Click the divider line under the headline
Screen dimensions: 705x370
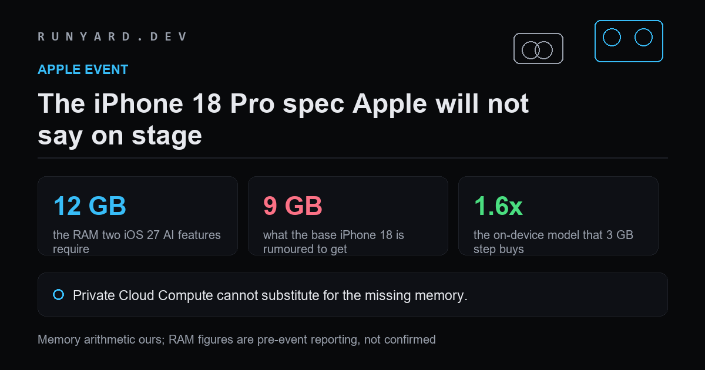(352, 158)
